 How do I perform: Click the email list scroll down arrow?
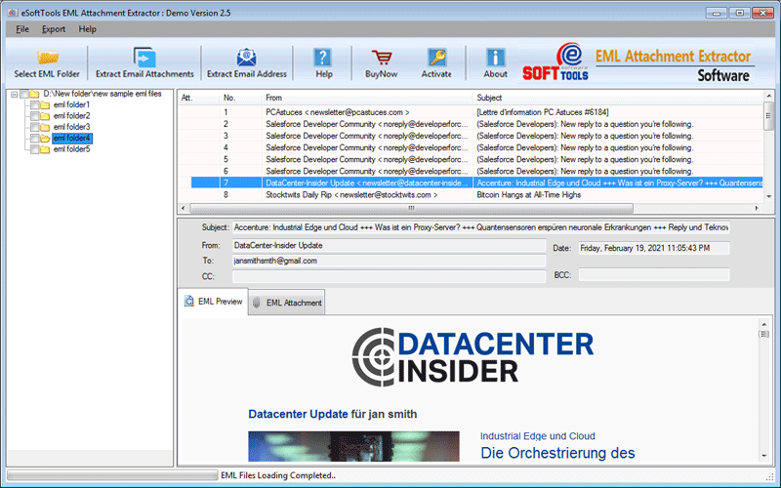768,196
